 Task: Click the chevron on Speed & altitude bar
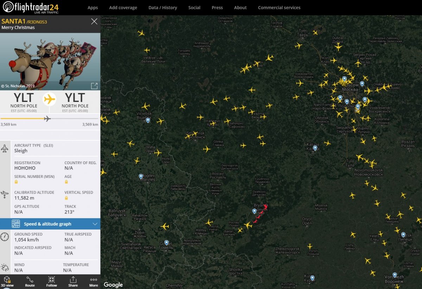[95, 224]
